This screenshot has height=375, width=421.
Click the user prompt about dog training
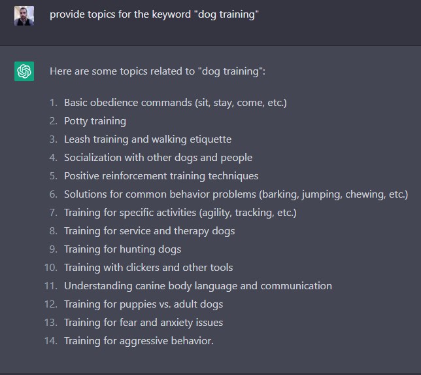click(x=154, y=14)
